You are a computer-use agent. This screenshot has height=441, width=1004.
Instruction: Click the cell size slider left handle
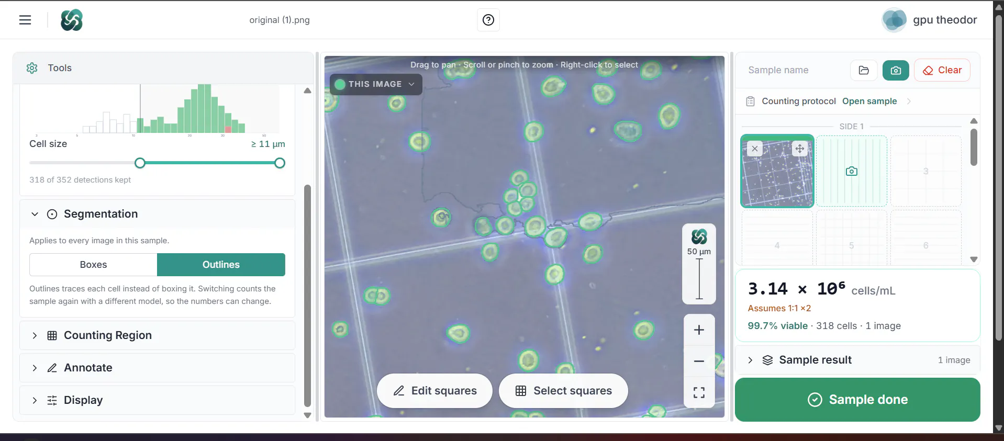click(x=140, y=163)
